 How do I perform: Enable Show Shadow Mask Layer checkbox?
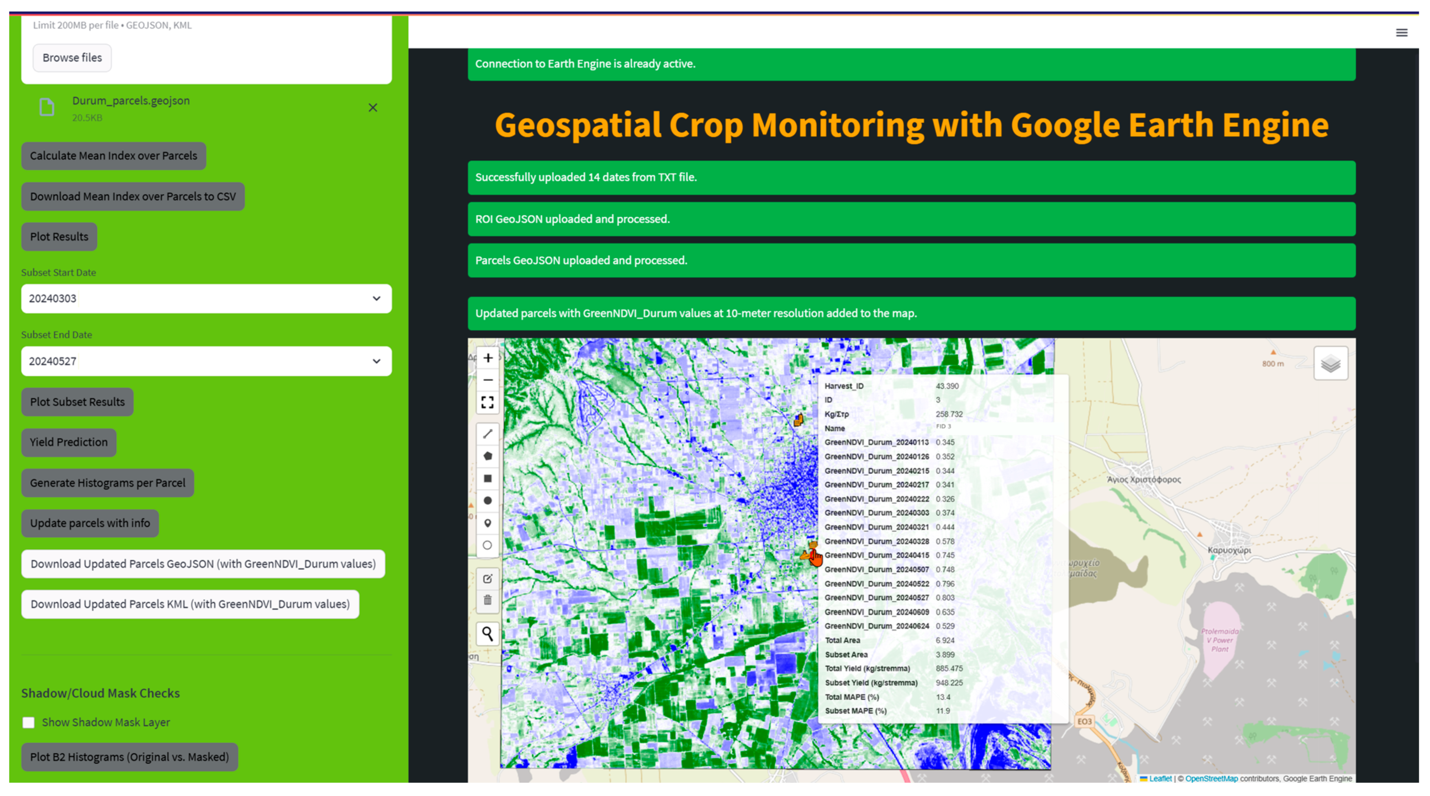pos(28,722)
